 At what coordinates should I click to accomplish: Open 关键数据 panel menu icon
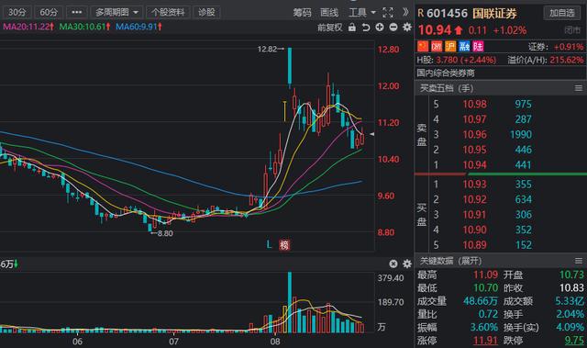[579, 261]
